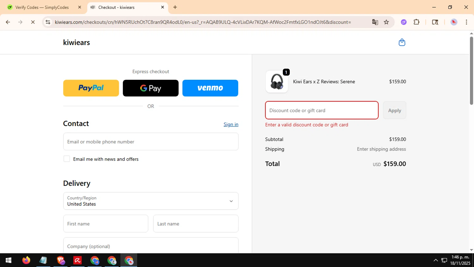
Task: Open the purple browser extension icon
Action: pyautogui.click(x=404, y=22)
